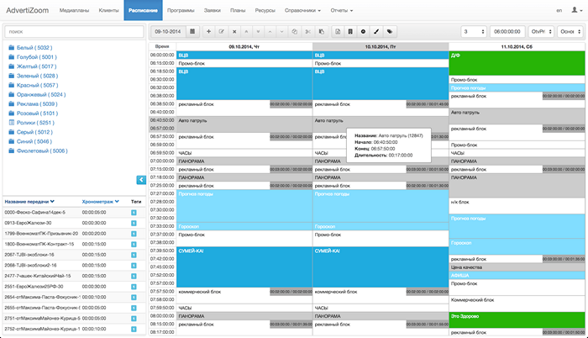Screen dimensions: 588x338
Task: Switch to the Программы tab
Action: [181, 11]
